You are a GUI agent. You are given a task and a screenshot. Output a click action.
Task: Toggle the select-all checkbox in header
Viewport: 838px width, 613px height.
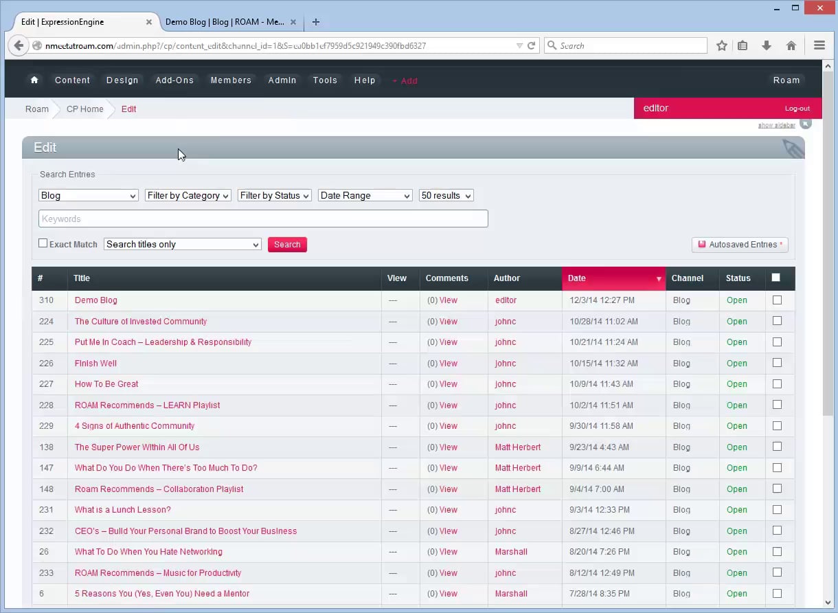[776, 278]
